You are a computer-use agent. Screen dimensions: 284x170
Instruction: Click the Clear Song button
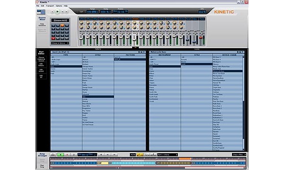click(42, 166)
